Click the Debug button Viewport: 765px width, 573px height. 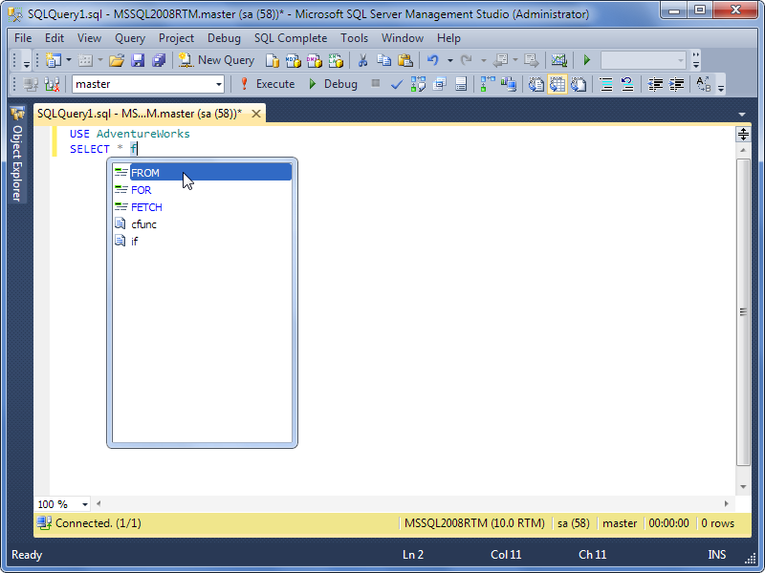pos(333,84)
